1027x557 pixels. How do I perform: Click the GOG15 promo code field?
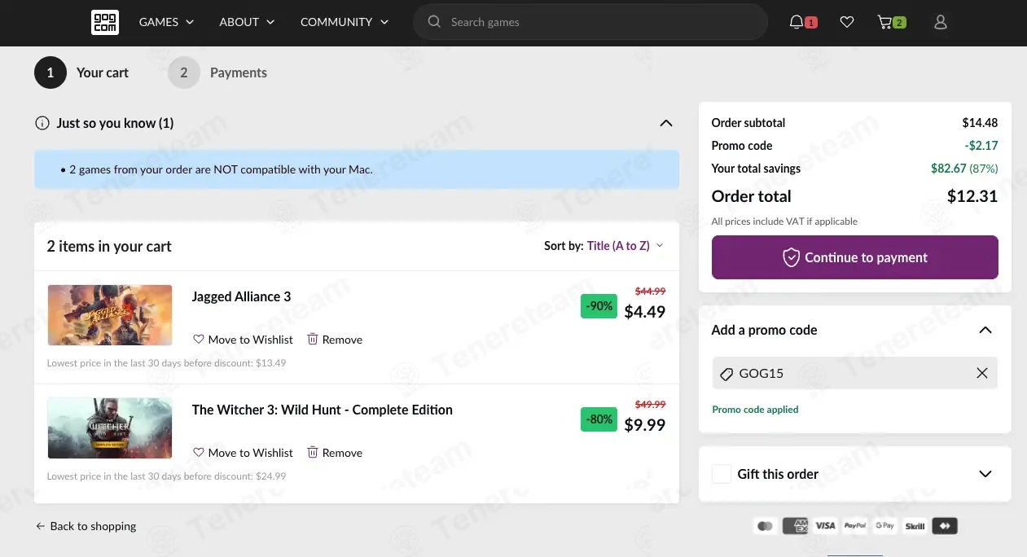point(855,373)
